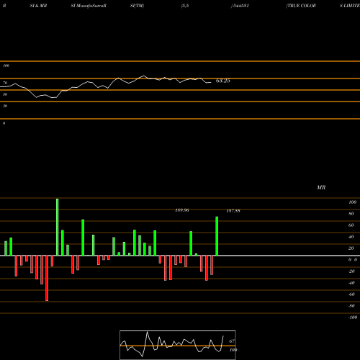Click the RSI axis label 30

pos(5,106)
